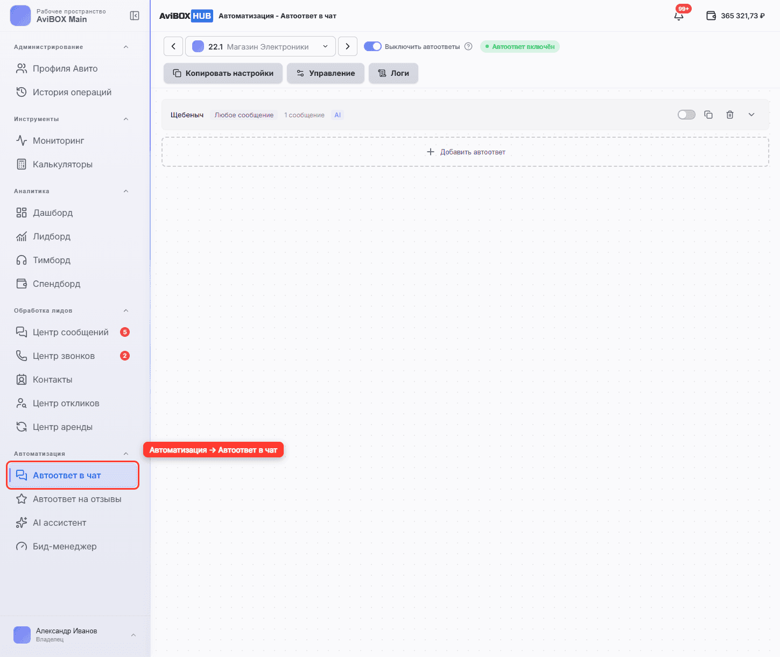Open notifications bell icon
The width and height of the screenshot is (780, 657).
[x=679, y=16]
